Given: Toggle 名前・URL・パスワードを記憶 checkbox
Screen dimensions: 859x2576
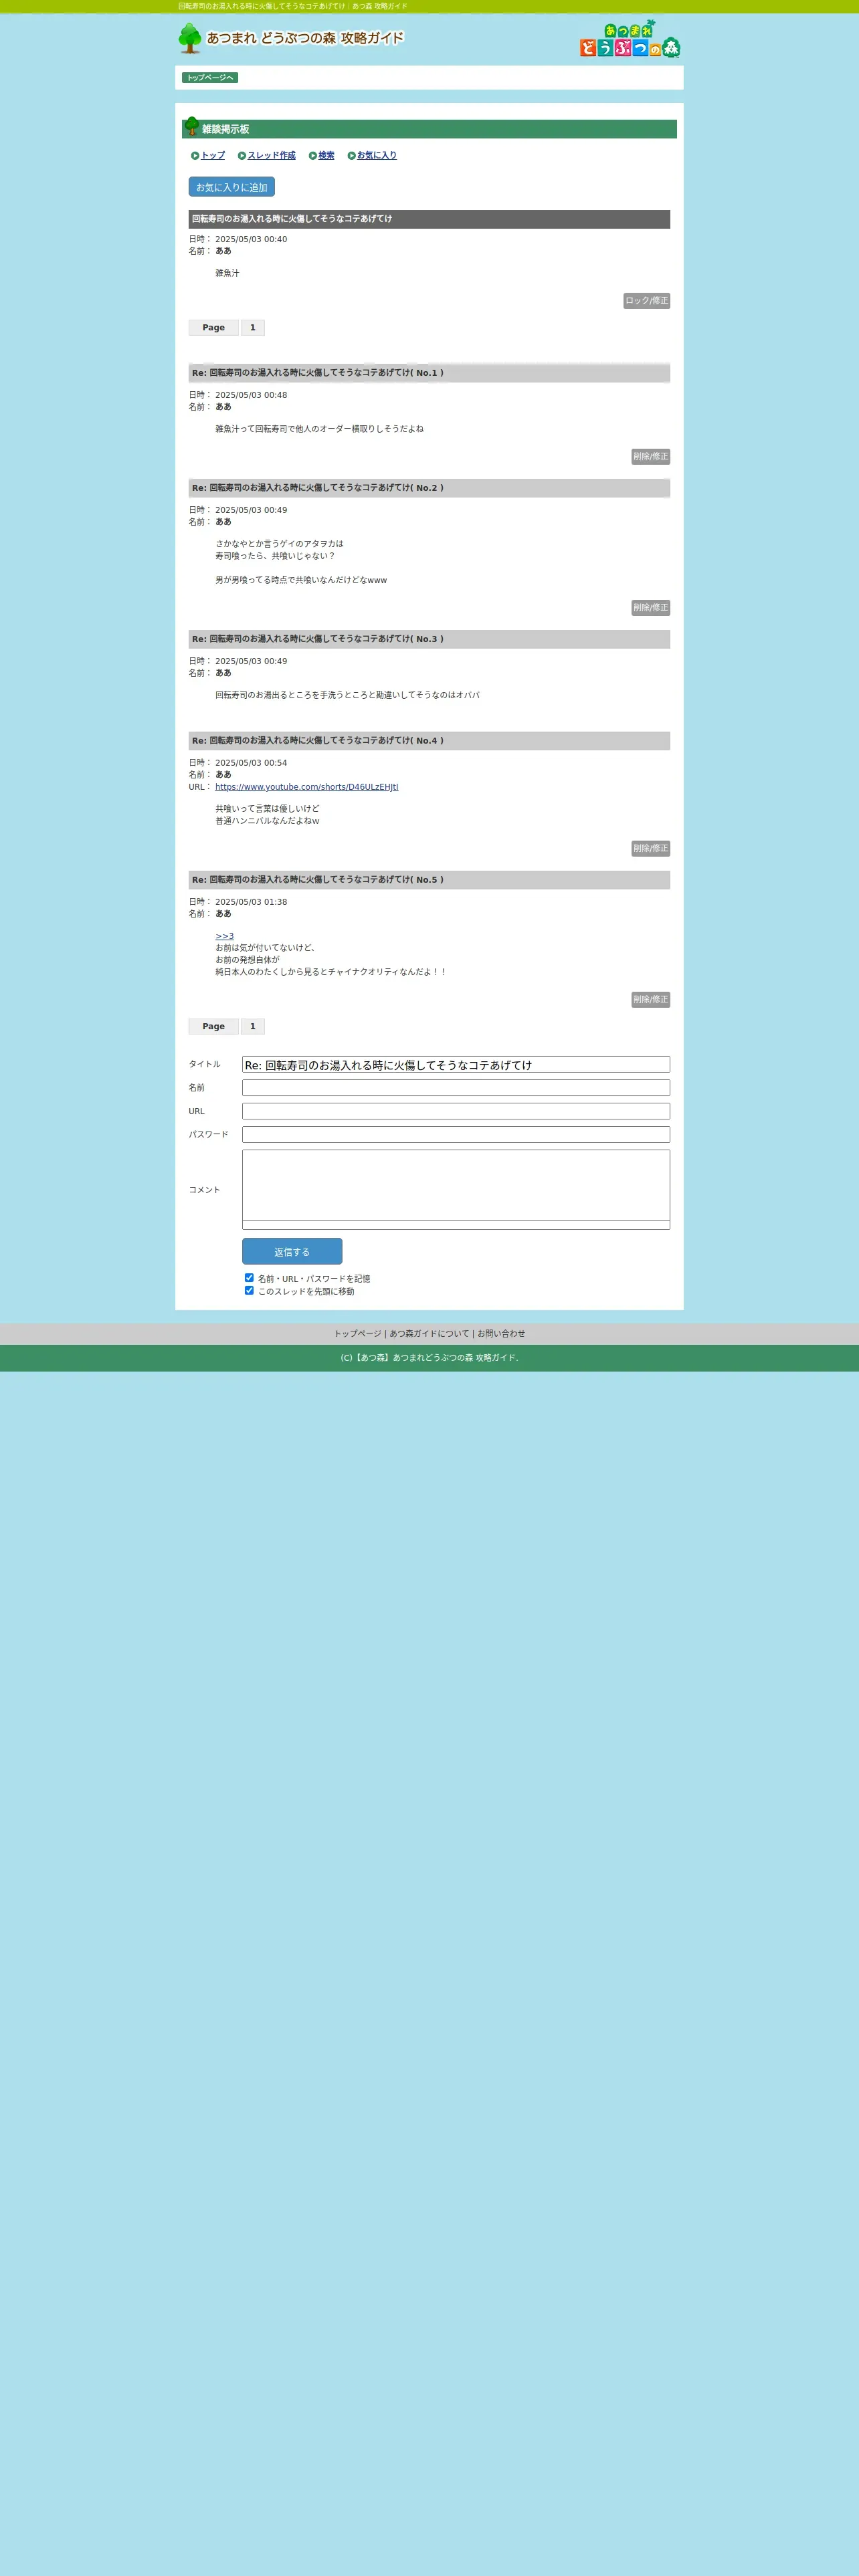Looking at the screenshot, I should pos(249,1278).
